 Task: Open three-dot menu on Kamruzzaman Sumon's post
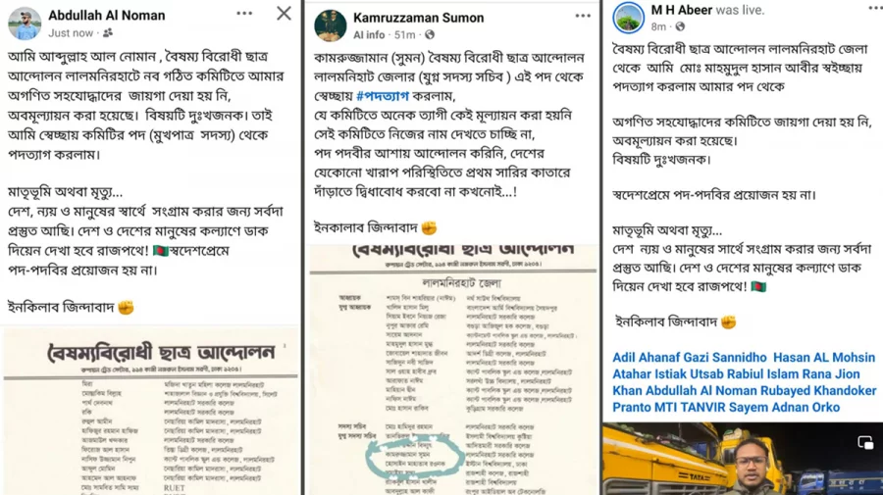click(583, 16)
